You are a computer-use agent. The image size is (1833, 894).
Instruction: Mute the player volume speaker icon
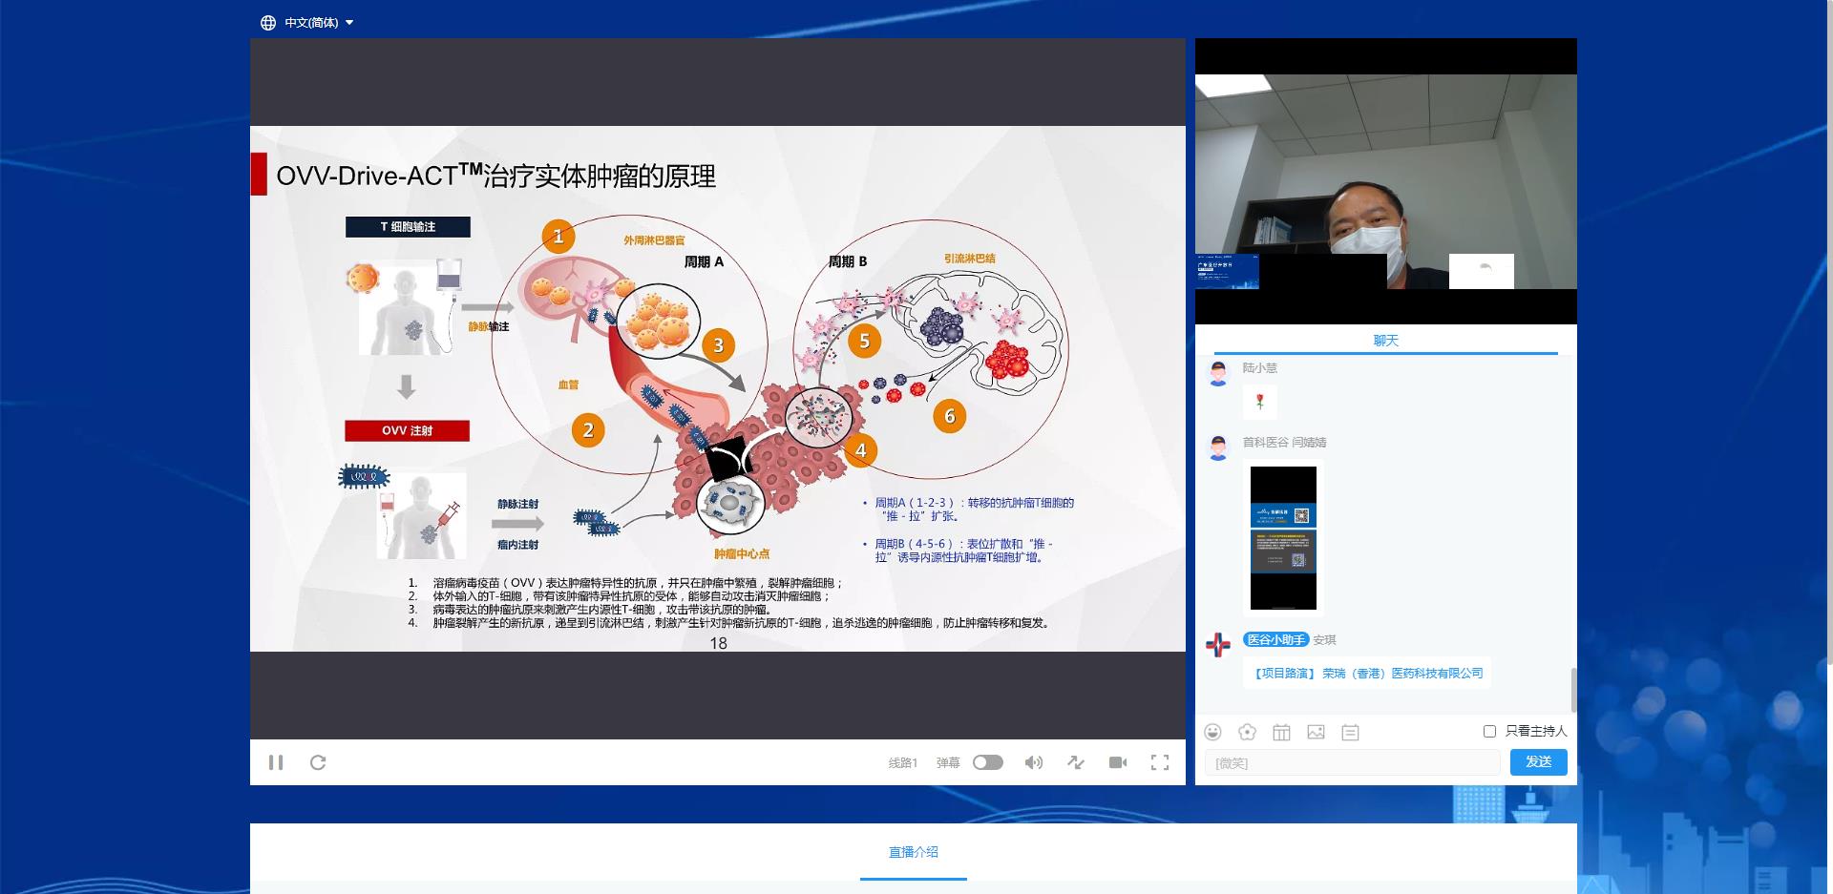pos(1033,762)
